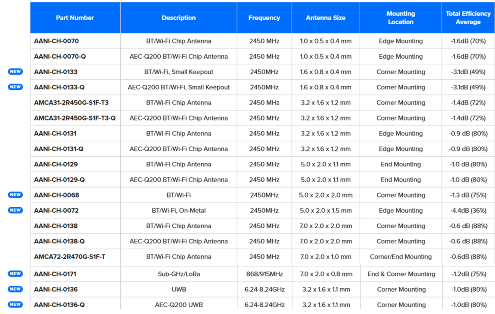Select part number AANI-CH-0129-Q

pos(59,180)
